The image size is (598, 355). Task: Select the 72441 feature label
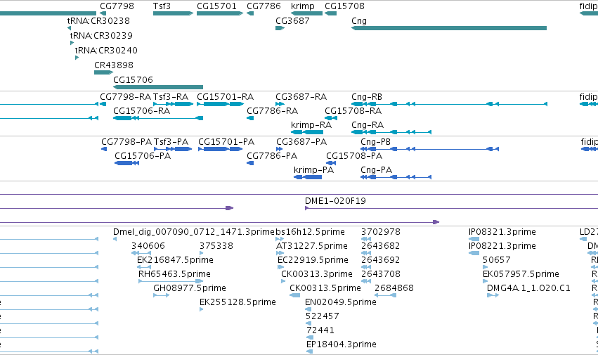pyautogui.click(x=320, y=330)
